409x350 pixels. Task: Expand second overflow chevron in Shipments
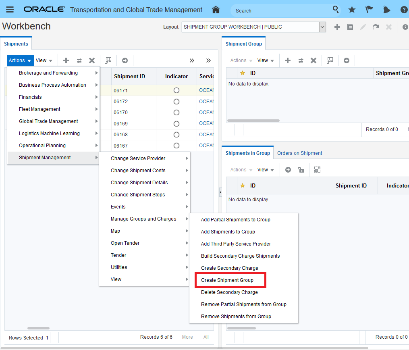(208, 60)
